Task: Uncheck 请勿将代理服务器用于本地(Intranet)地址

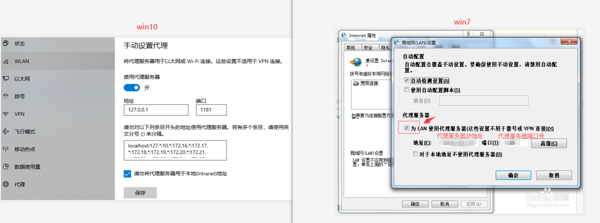Action: [127, 174]
